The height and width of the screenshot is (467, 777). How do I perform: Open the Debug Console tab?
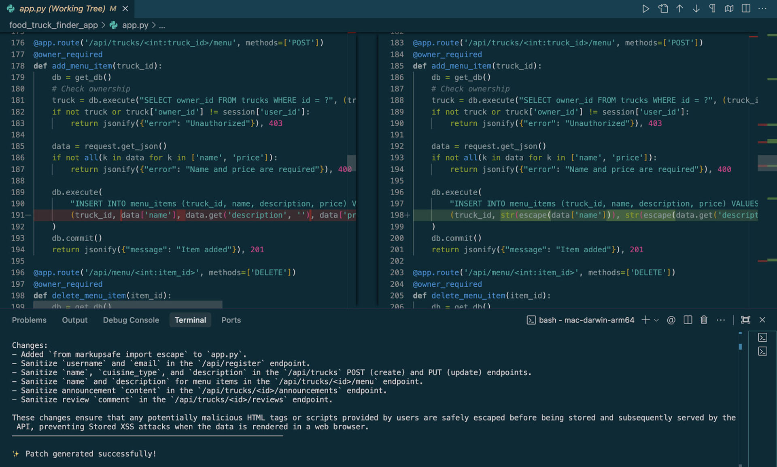(131, 320)
